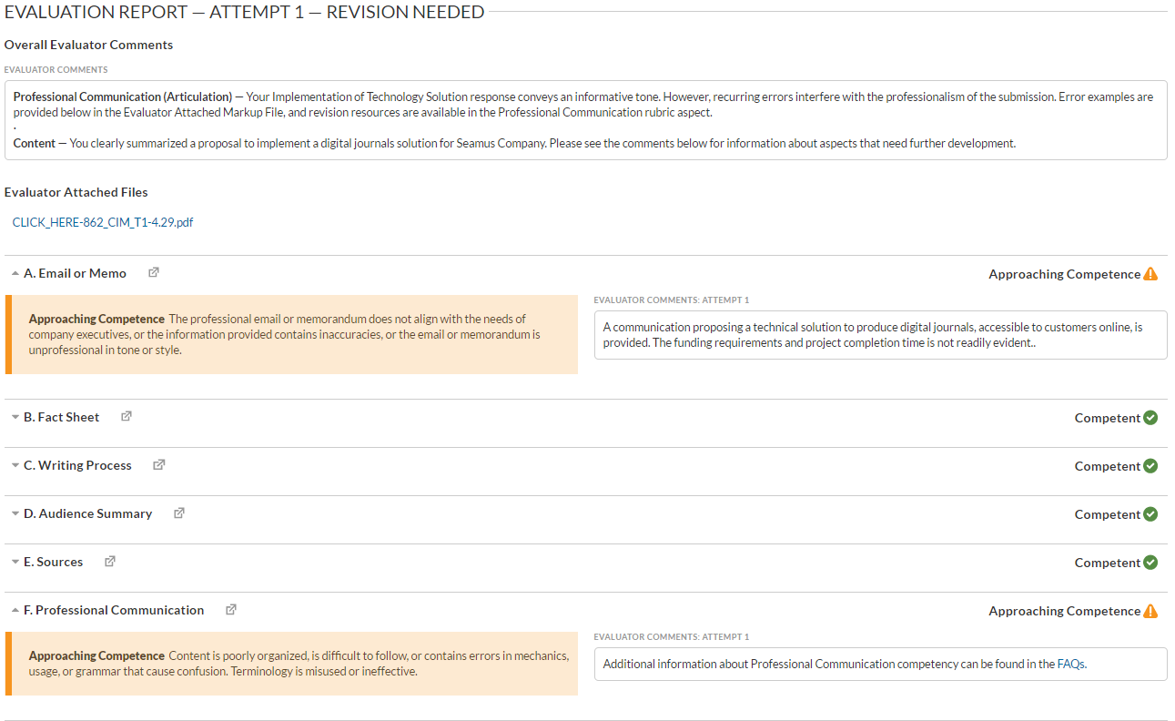Select the E. Sources heading
The width and height of the screenshot is (1175, 721).
[x=53, y=562]
